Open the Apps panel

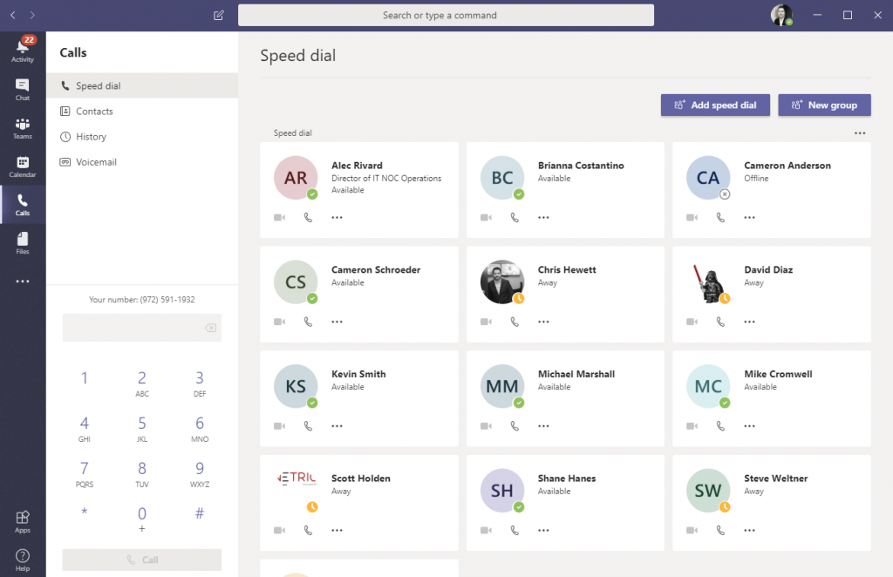click(22, 519)
